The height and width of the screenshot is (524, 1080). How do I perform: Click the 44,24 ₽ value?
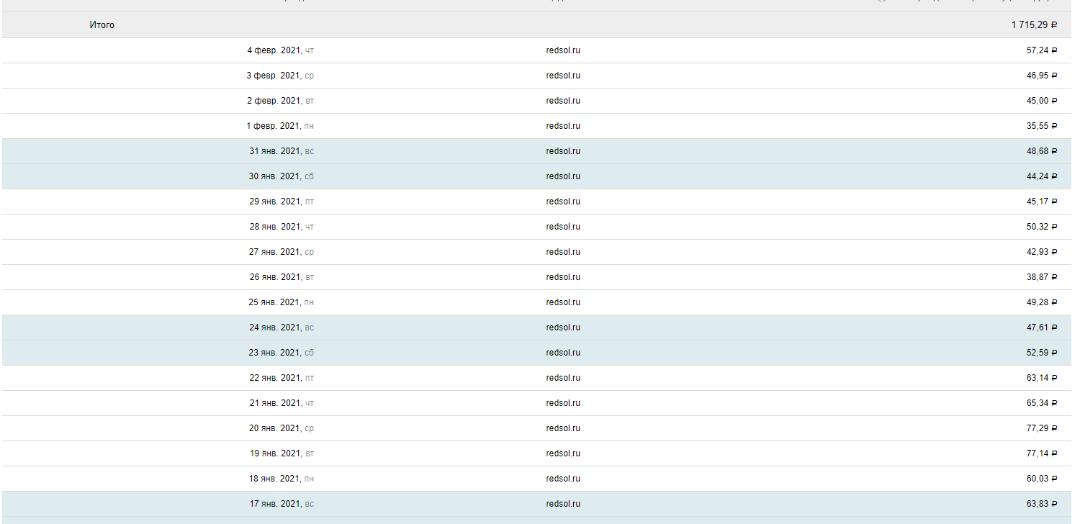[1041, 176]
